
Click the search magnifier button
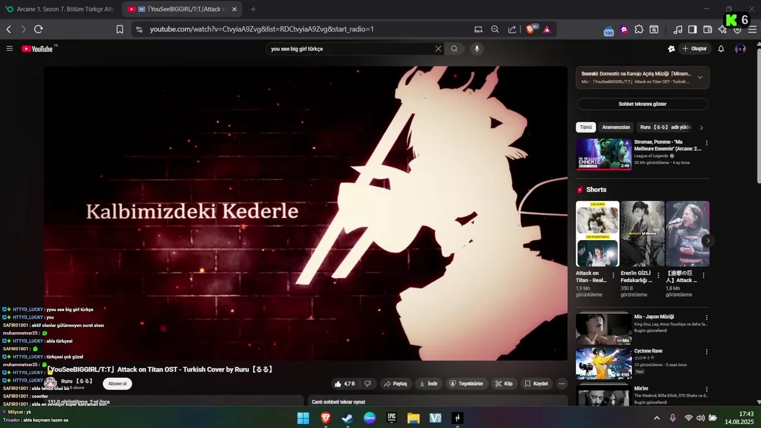point(454,49)
